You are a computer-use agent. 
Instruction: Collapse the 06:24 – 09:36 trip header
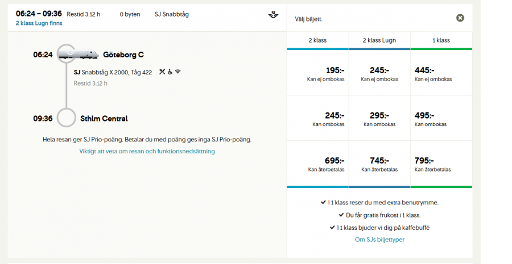click(142, 14)
